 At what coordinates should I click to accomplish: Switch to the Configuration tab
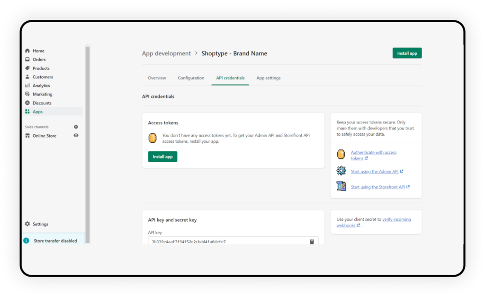click(191, 78)
